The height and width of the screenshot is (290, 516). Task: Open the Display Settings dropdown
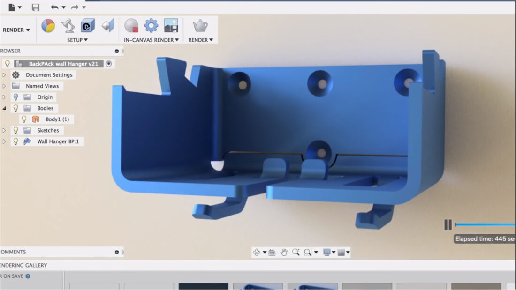[327, 252]
